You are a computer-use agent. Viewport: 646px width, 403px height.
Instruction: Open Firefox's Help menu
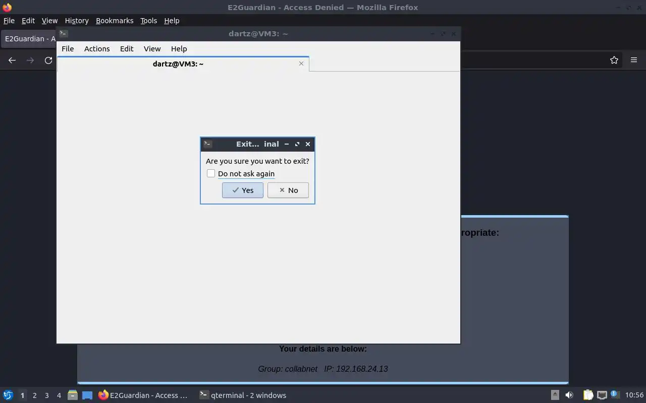coord(172,21)
